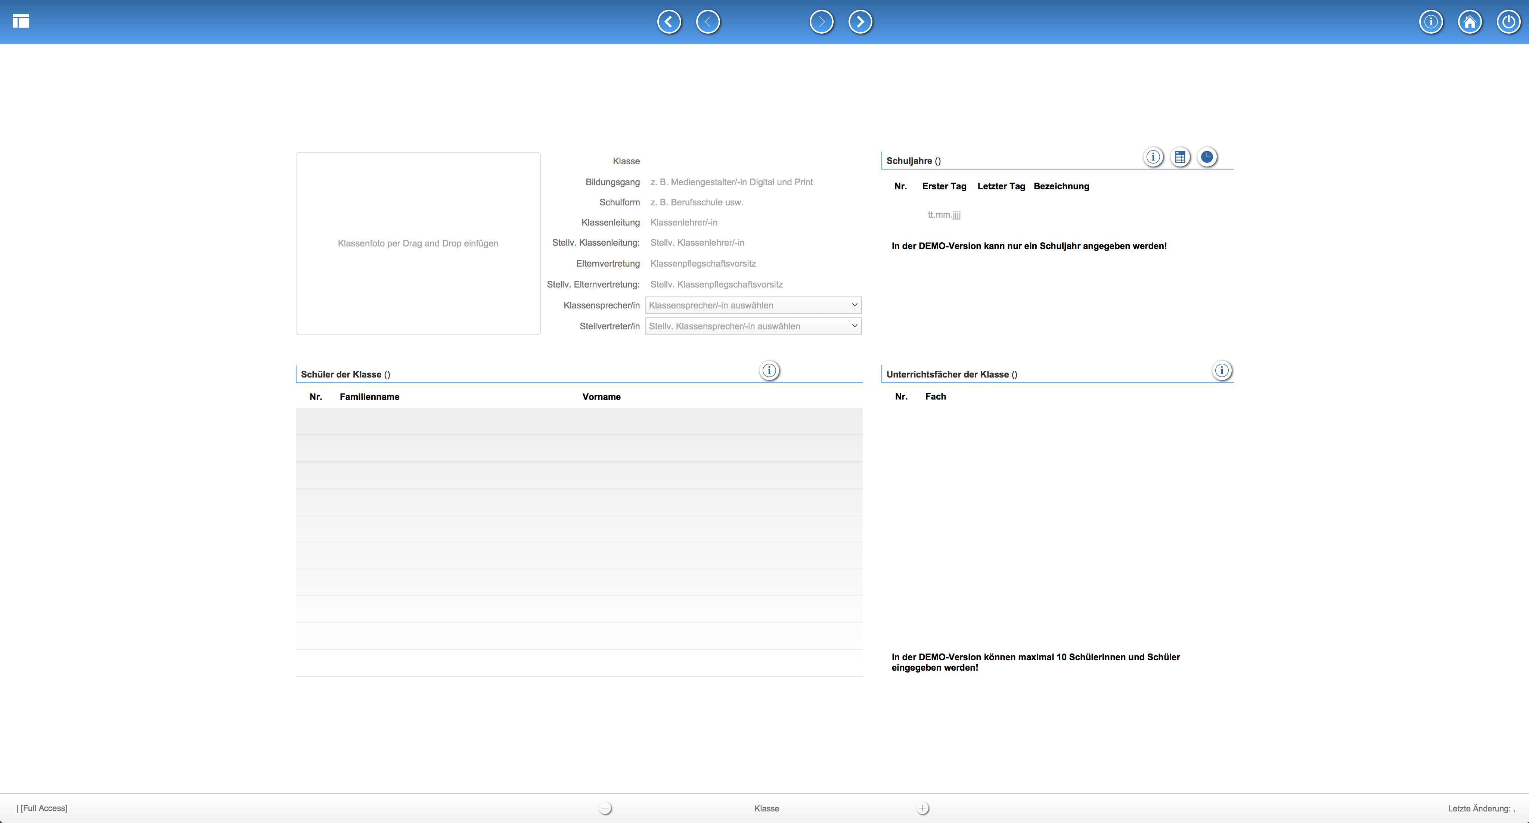Go to previous record with thin back arrow

[707, 22]
